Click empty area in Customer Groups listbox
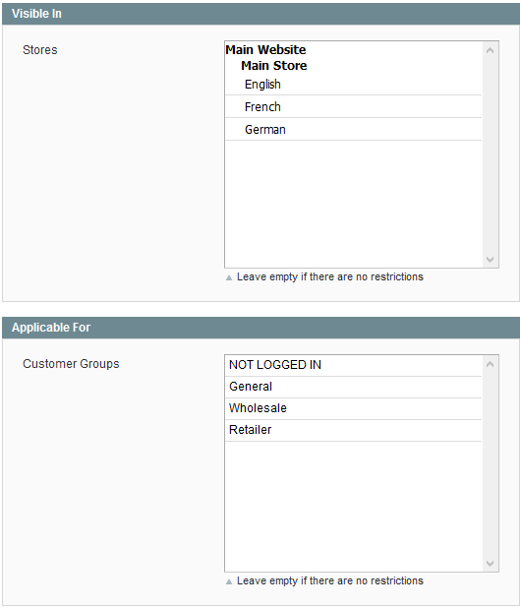Screen dimensions: 521x608 (x=353, y=506)
